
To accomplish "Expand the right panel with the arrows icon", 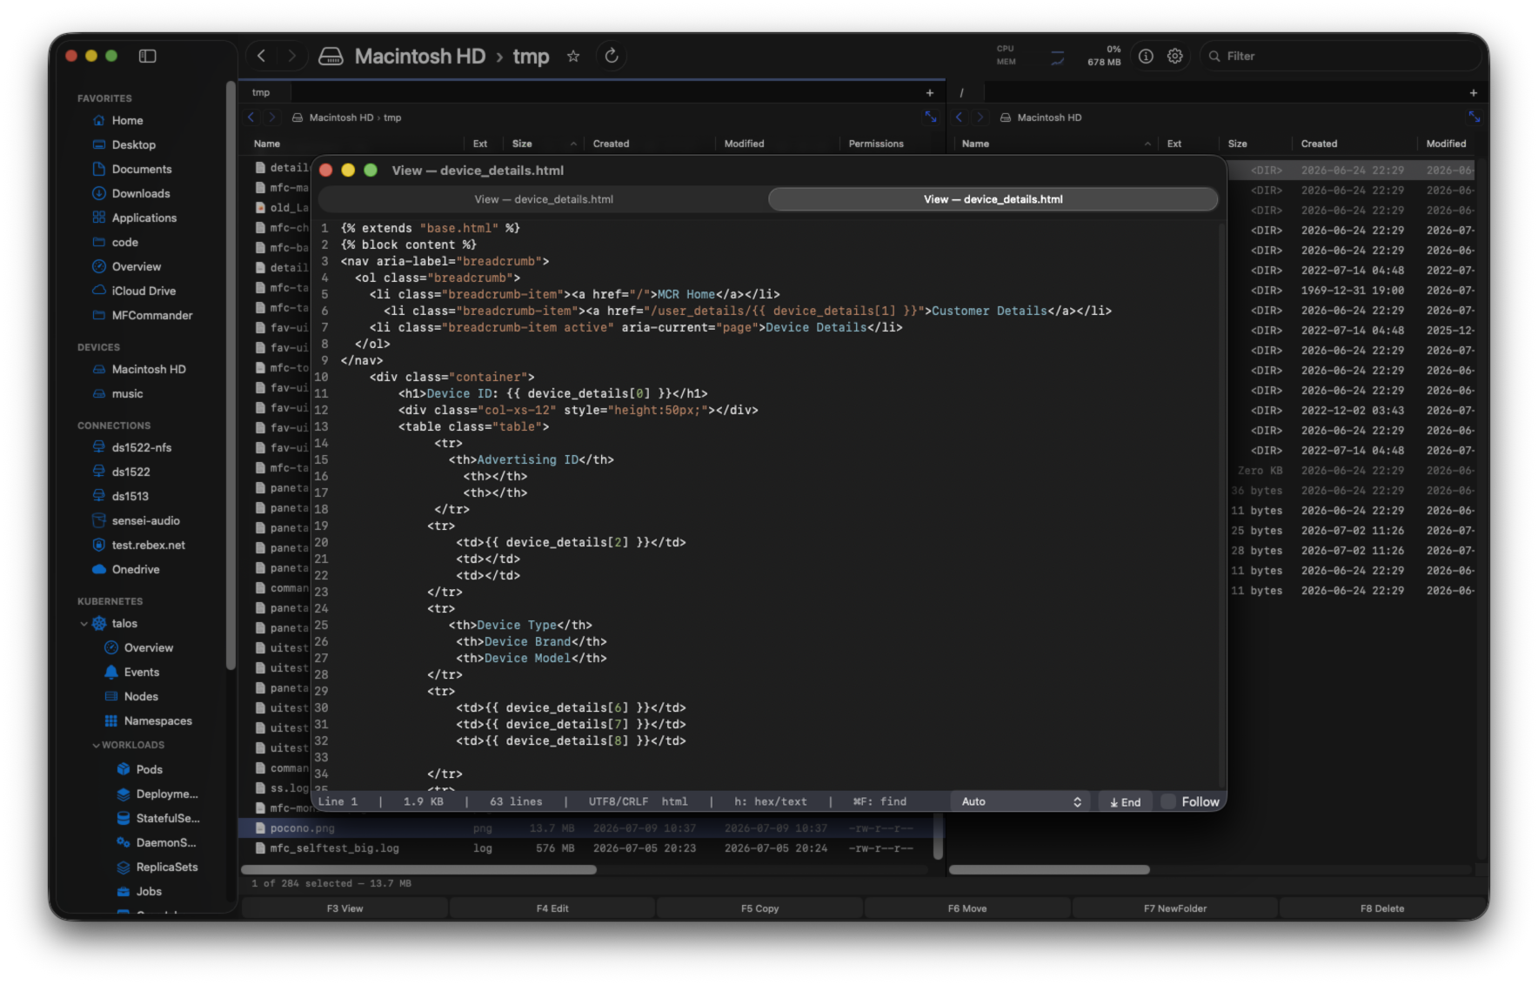I will [x=1474, y=117].
